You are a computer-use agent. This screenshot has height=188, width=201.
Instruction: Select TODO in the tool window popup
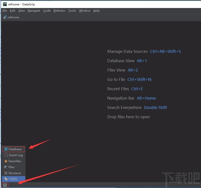pyautogui.click(x=14, y=179)
